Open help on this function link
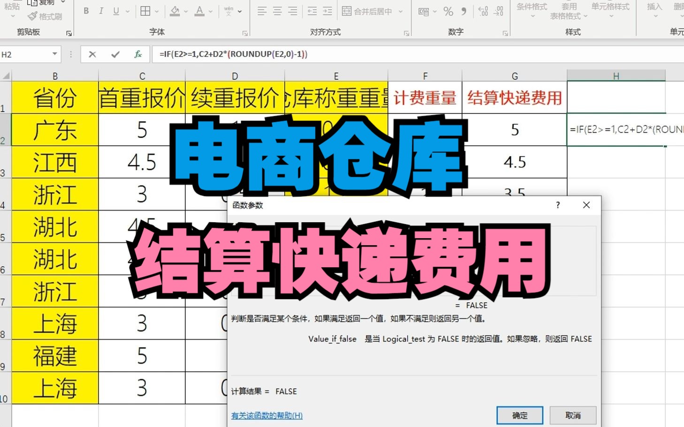The image size is (684, 427). pos(266,415)
